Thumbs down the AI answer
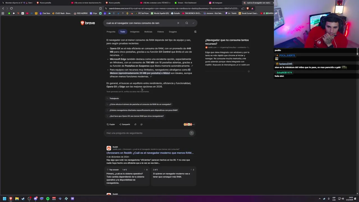Screen dimensions: 359x202 click(141, 124)
